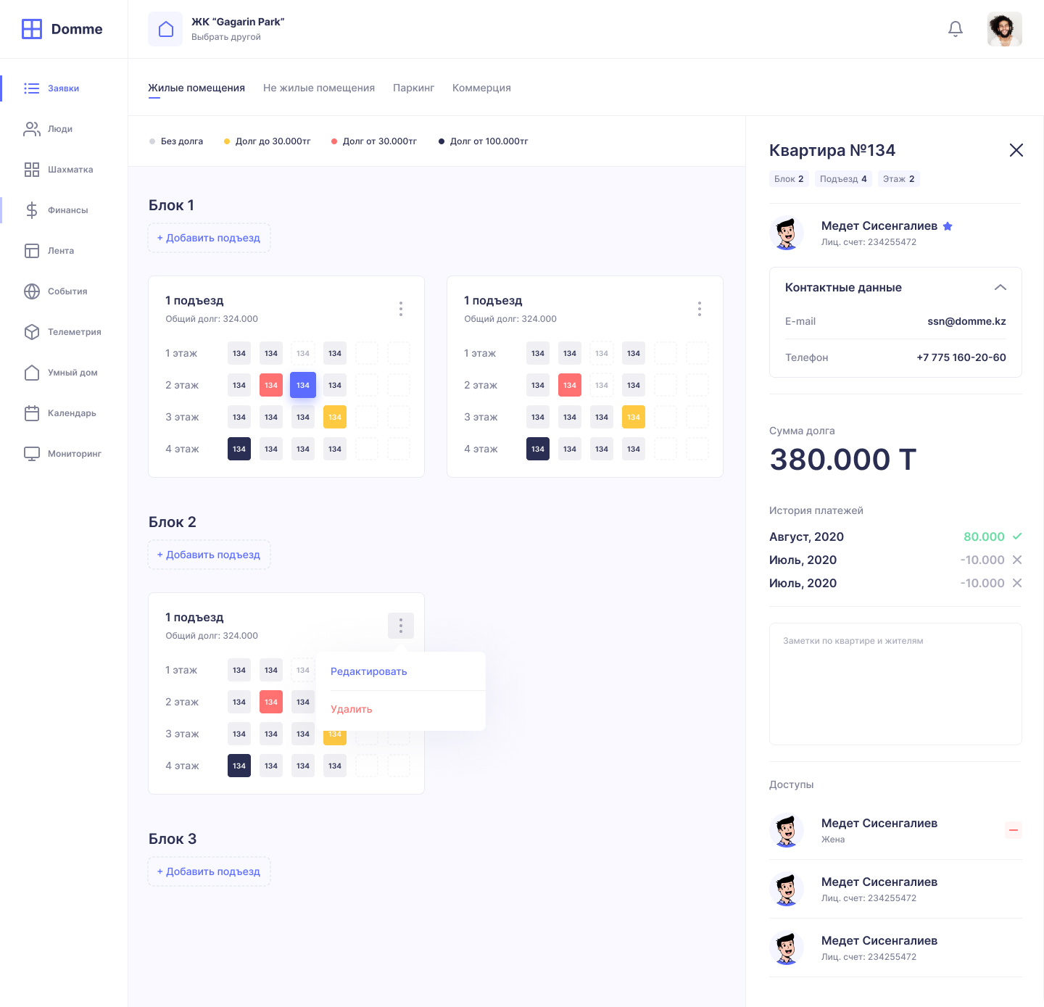Remove access for Медет Сисенгалиев Жена
This screenshot has height=1007, width=1044.
[1013, 830]
